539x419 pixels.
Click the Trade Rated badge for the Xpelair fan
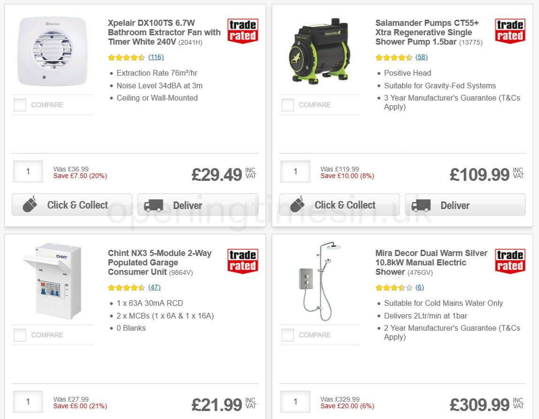242,31
